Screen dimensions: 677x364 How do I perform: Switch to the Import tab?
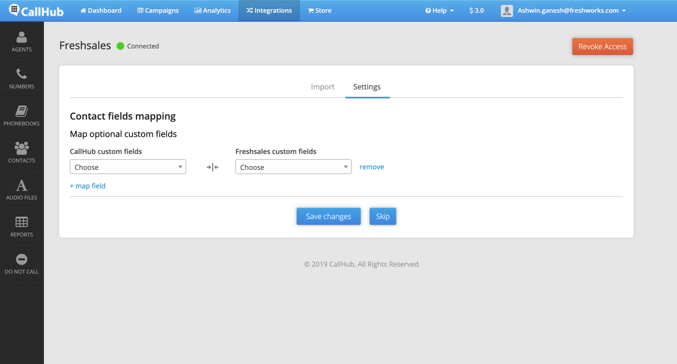(322, 87)
